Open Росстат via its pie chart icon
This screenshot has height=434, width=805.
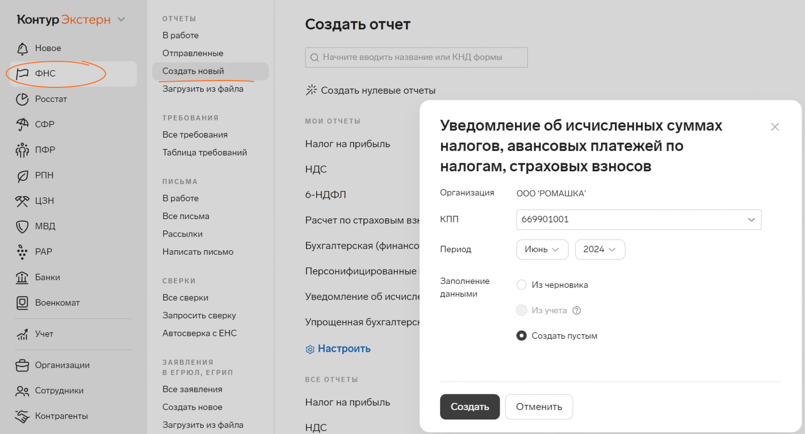(22, 99)
